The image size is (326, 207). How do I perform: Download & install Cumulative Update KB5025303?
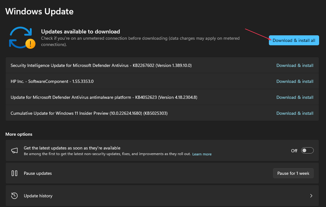pyautogui.click(x=295, y=113)
